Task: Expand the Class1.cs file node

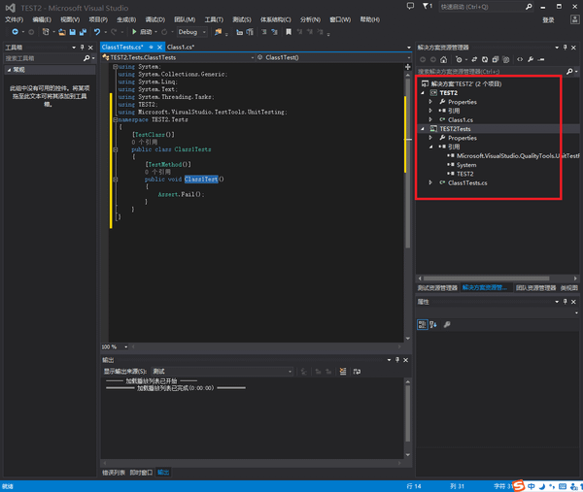Action: coord(430,119)
